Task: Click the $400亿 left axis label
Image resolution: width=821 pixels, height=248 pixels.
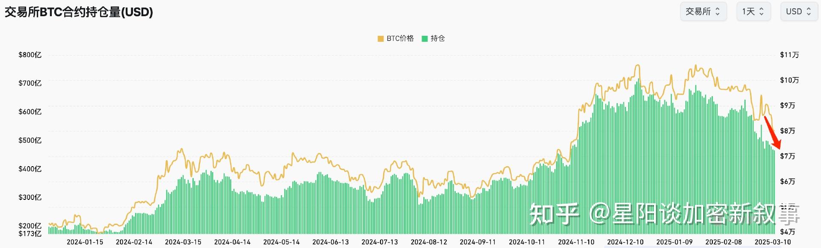Action: [30, 169]
